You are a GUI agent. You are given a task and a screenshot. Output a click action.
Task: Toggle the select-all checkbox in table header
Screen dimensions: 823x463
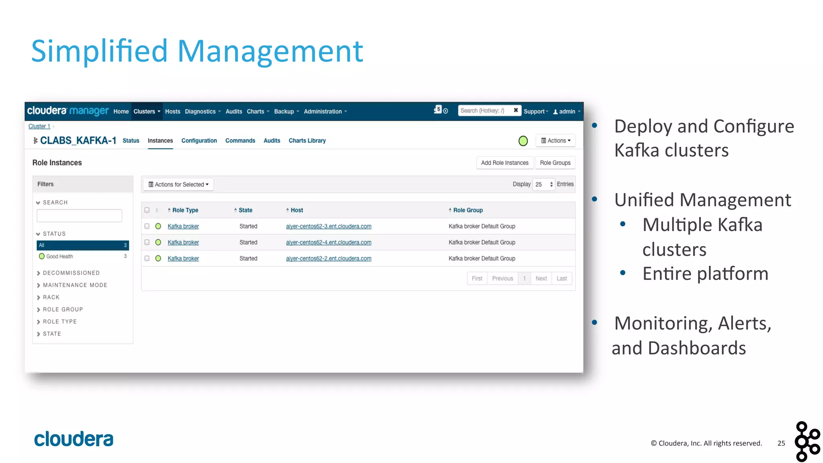pos(147,210)
